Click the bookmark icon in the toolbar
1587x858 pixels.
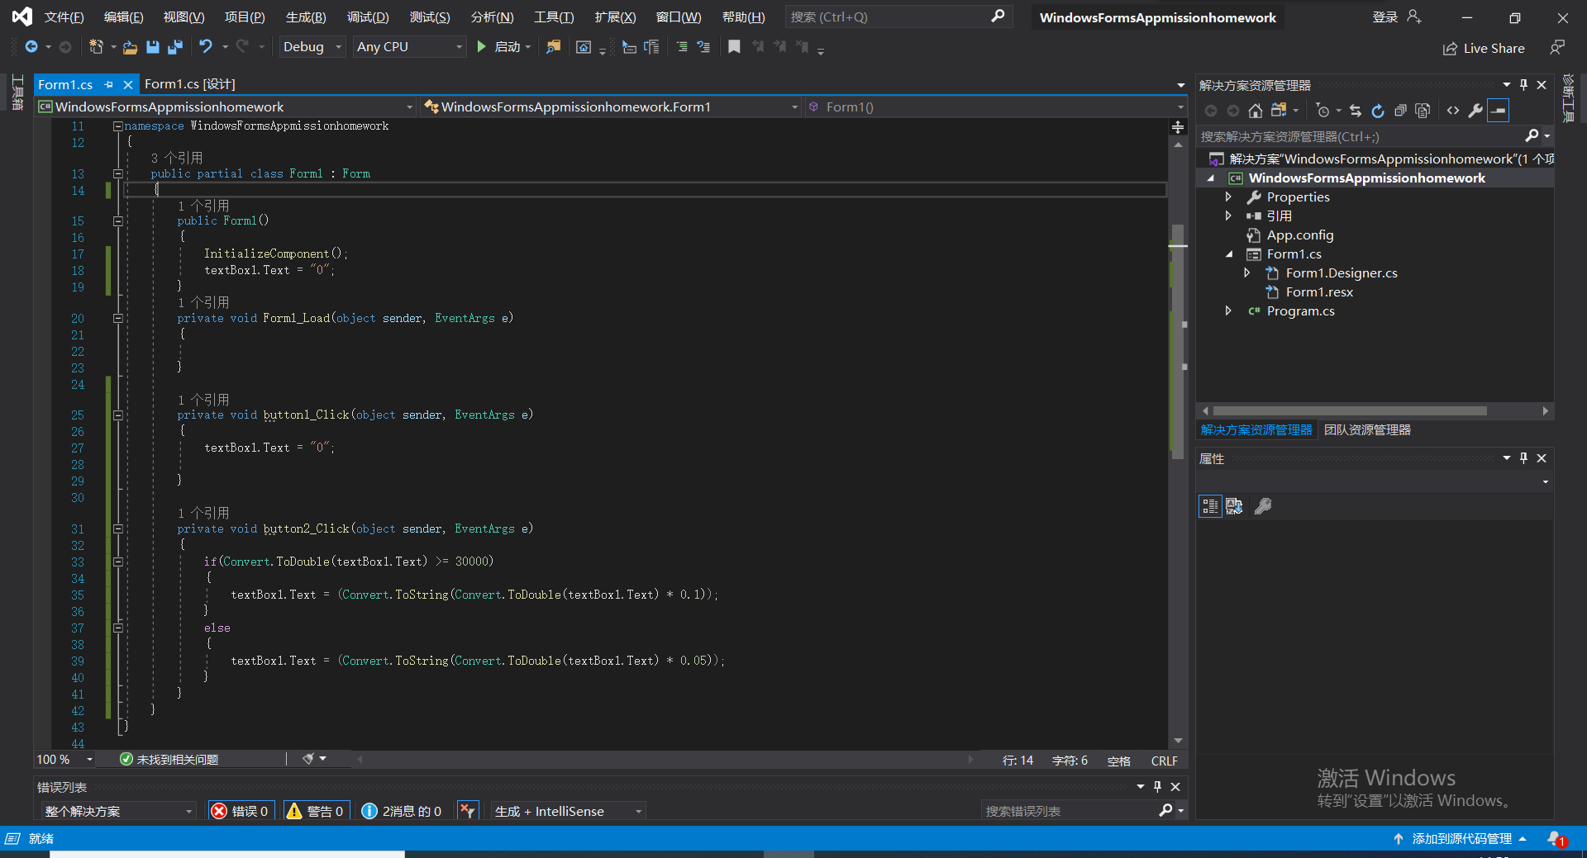pyautogui.click(x=734, y=47)
